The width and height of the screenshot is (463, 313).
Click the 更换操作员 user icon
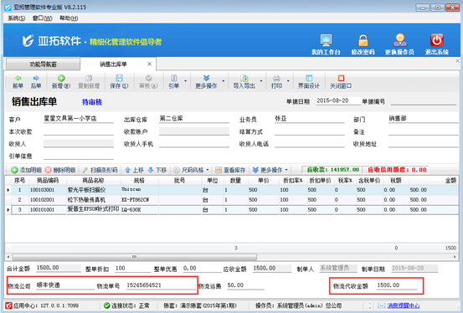[400, 40]
